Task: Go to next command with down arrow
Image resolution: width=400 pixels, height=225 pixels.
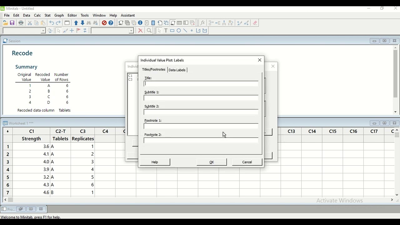Action: pos(82,23)
